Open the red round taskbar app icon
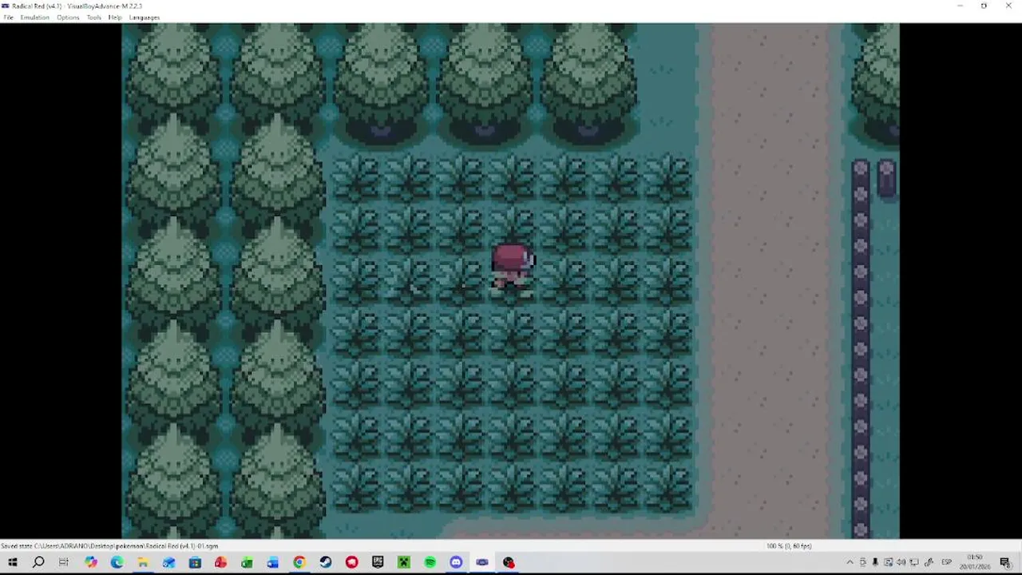The width and height of the screenshot is (1022, 575). (x=351, y=563)
